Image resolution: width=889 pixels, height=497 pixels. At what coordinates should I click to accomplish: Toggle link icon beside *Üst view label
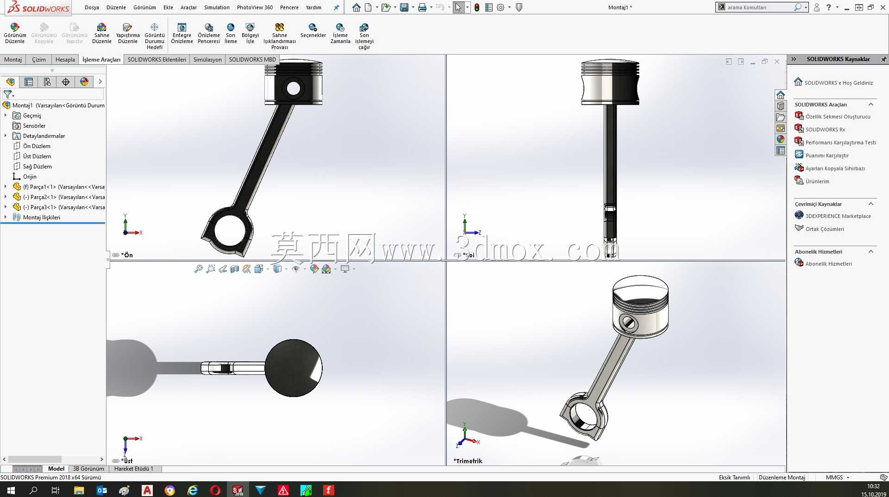(x=116, y=461)
